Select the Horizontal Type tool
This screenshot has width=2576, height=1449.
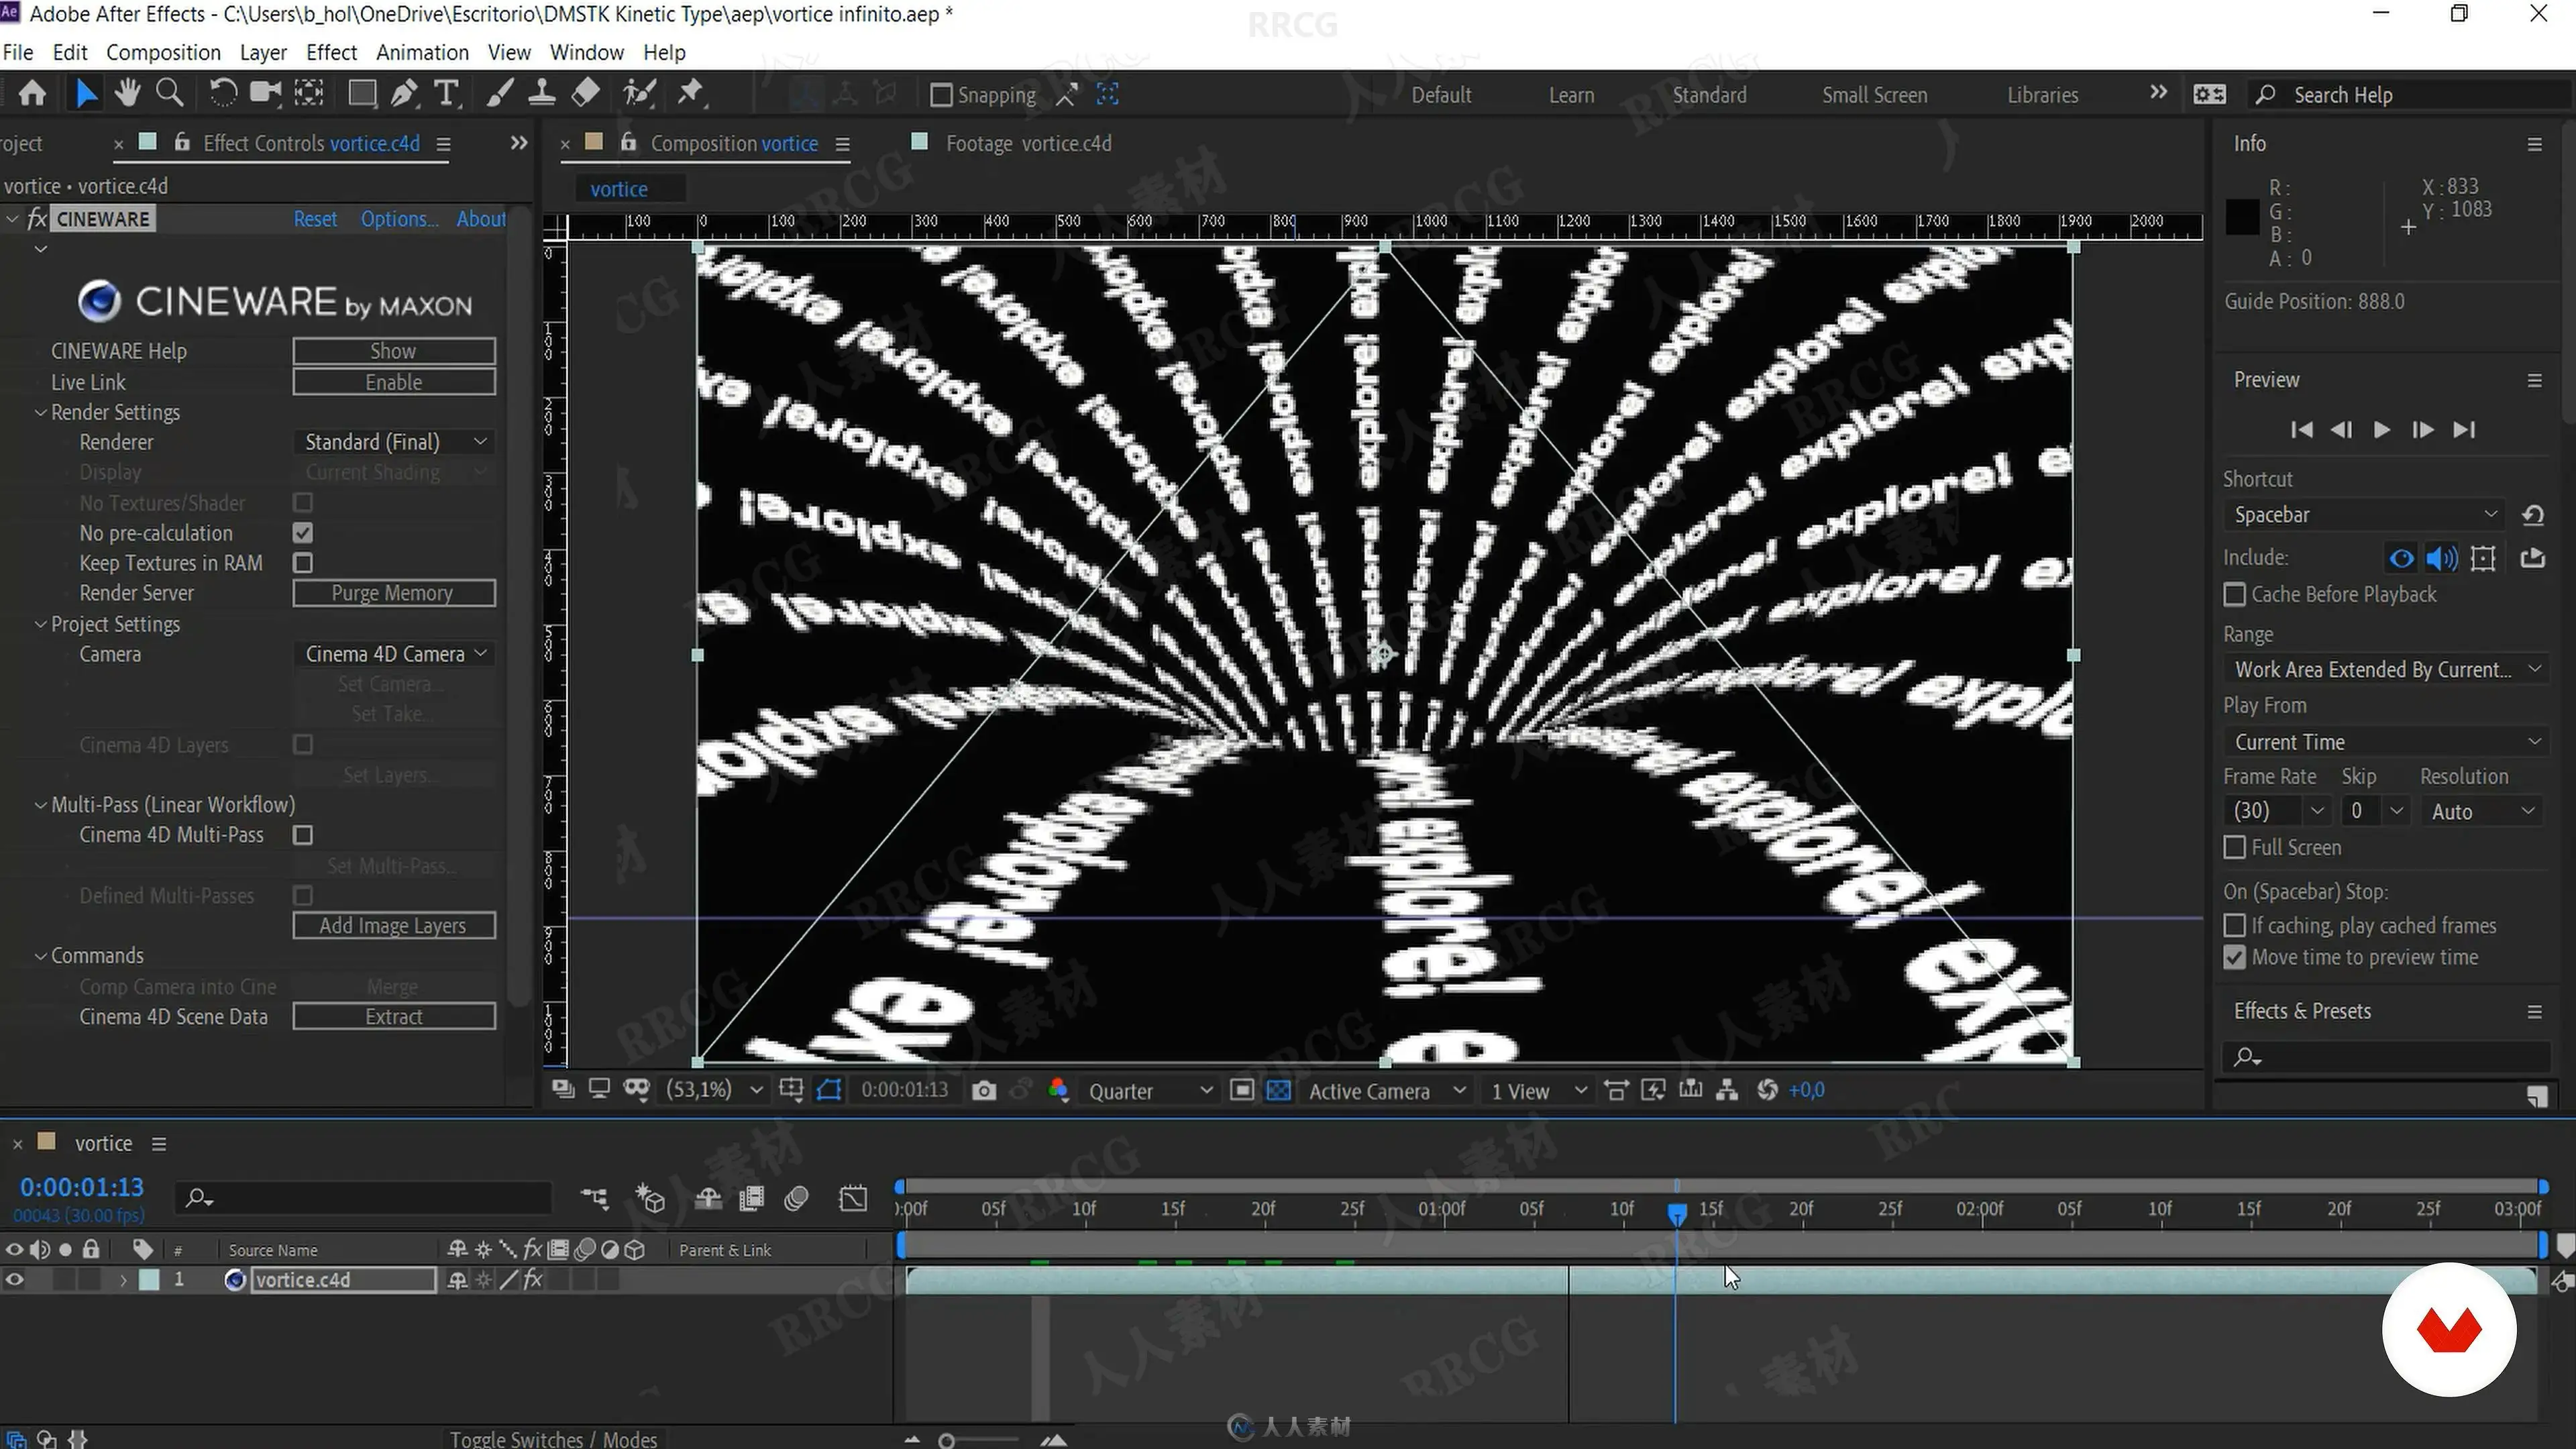(447, 94)
